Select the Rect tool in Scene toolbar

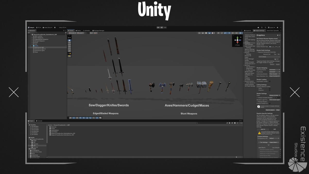[x=70, y=49]
